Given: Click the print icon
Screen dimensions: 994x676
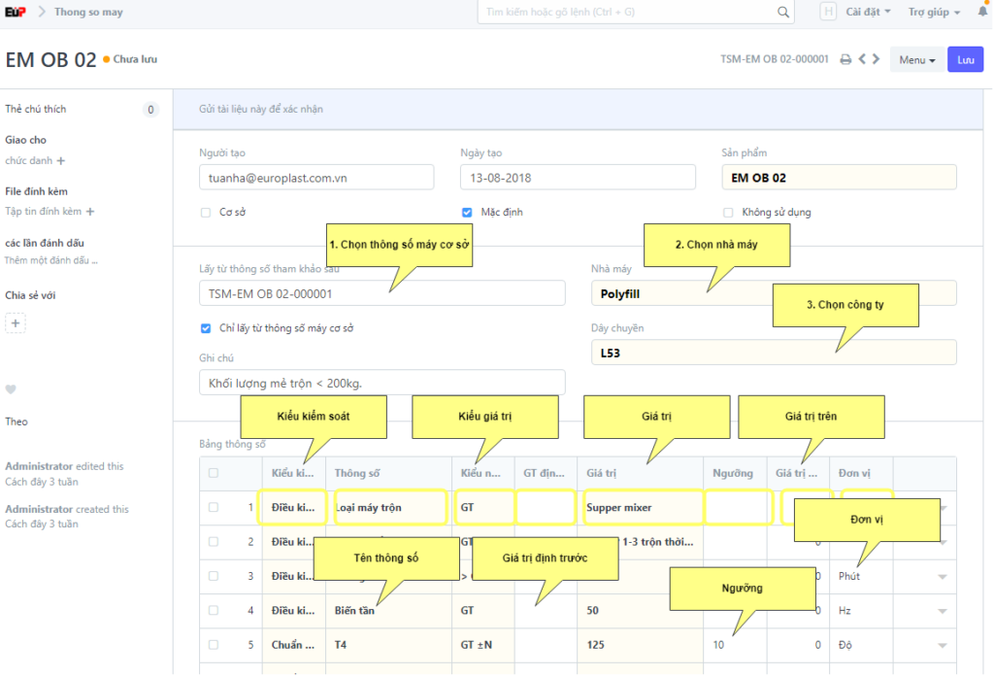Looking at the screenshot, I should [x=845, y=59].
